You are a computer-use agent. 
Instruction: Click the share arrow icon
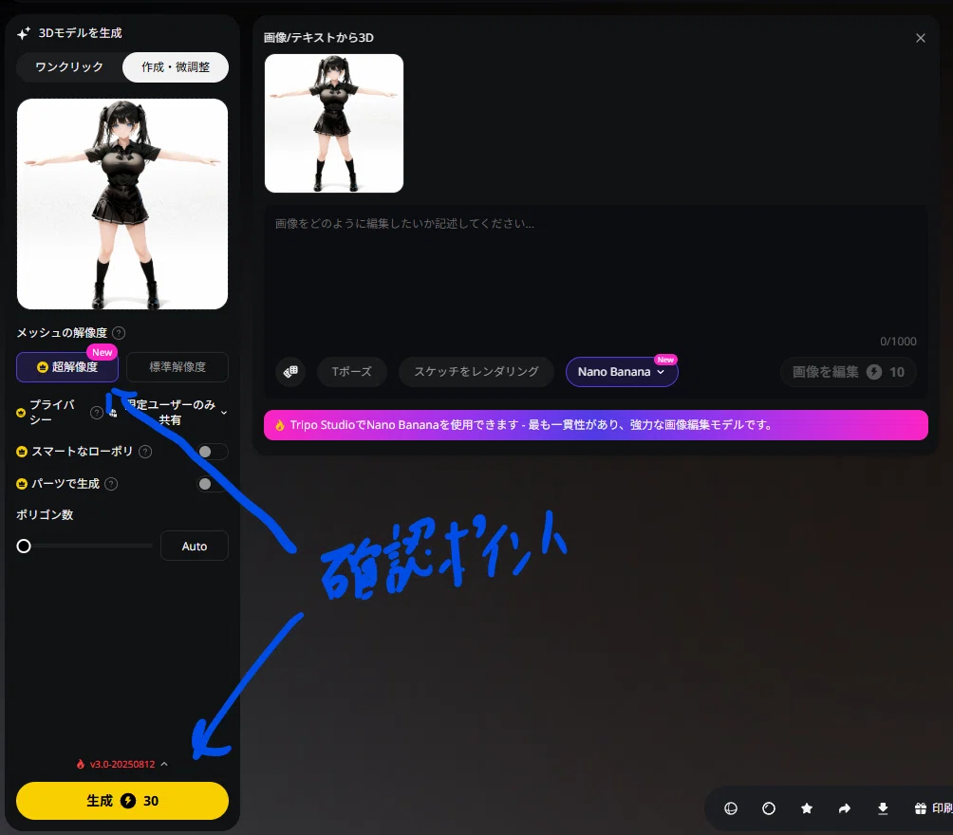(845, 808)
